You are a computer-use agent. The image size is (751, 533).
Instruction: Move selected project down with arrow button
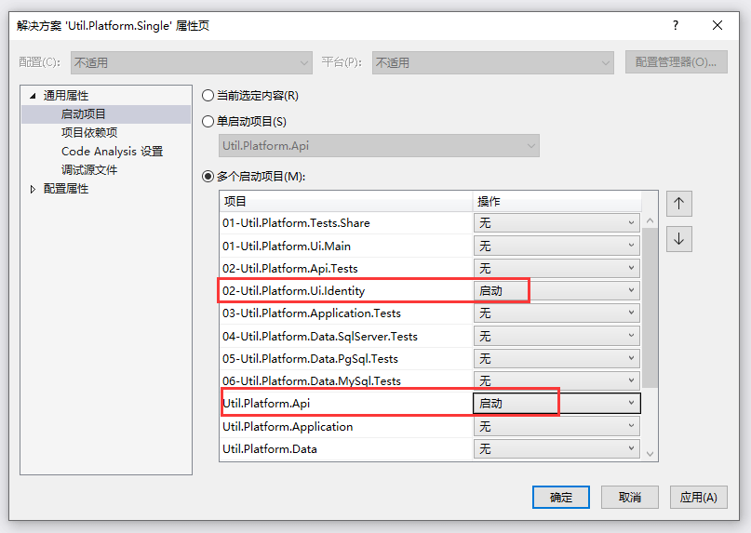click(x=678, y=239)
